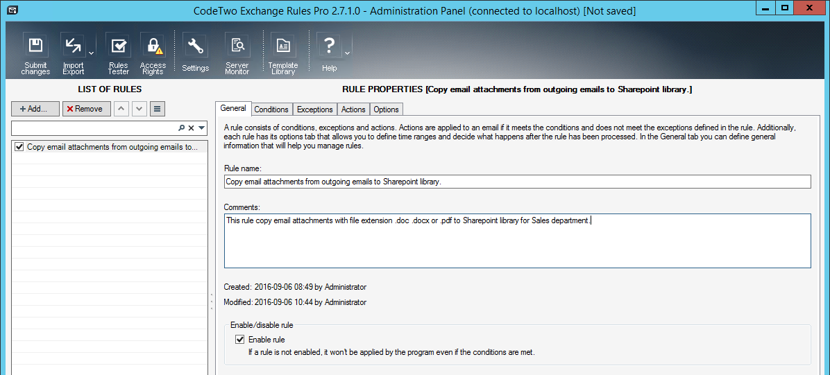Image resolution: width=830 pixels, height=375 pixels.
Task: Switch to the Conditions tab
Action: [x=271, y=110]
